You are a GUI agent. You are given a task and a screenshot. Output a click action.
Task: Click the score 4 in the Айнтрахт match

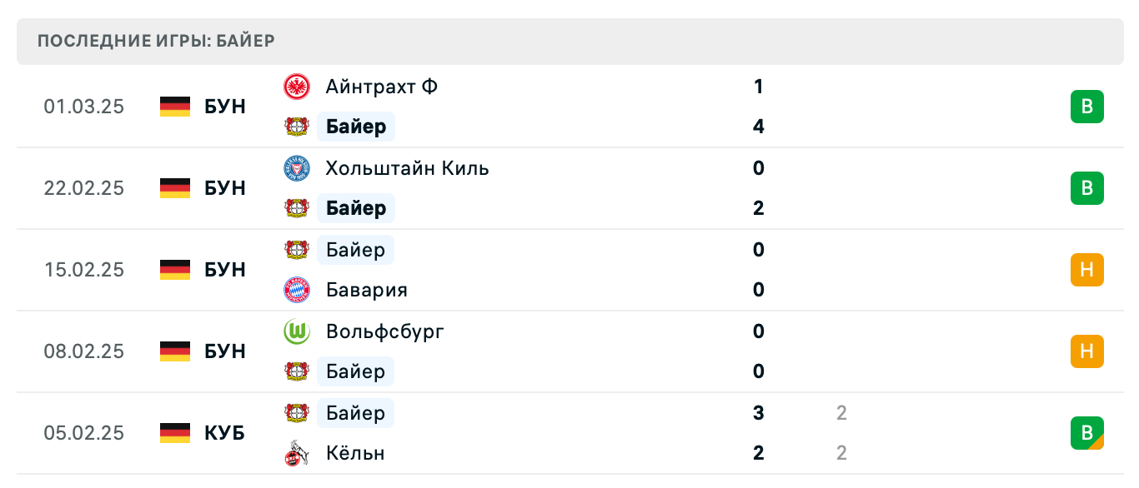tap(757, 127)
